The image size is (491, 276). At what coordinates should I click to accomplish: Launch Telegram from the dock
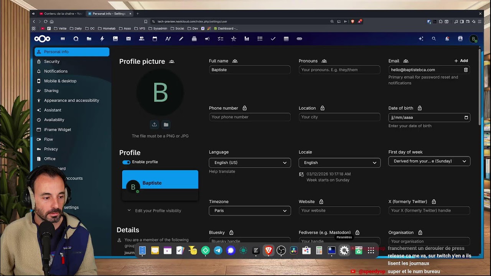pos(218,251)
